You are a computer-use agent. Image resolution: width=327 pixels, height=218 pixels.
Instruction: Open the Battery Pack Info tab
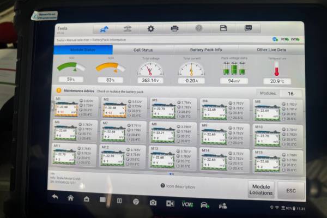205,50
